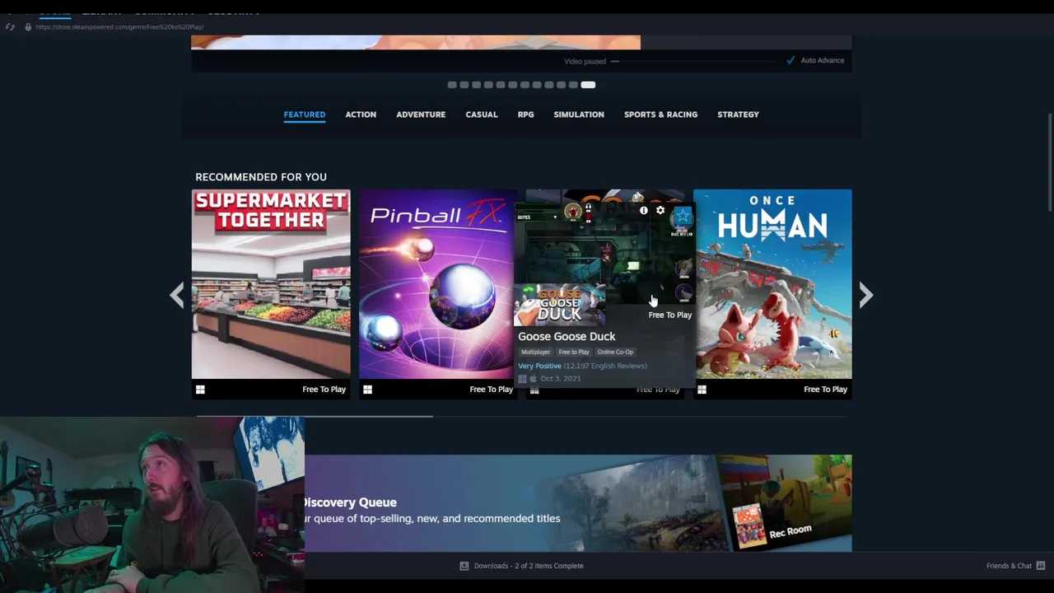Click Windows icon under Pinball FX
The width and height of the screenshot is (1054, 593).
click(367, 390)
